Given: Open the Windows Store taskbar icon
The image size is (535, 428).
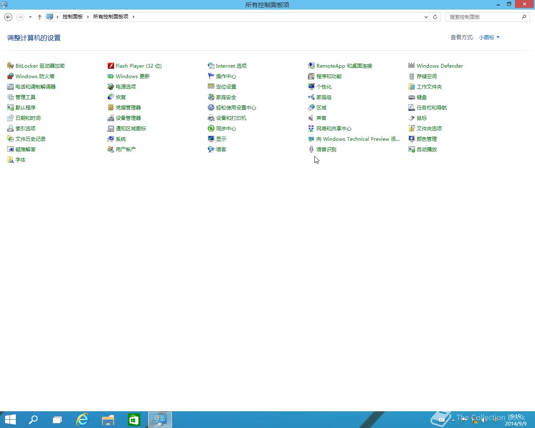Looking at the screenshot, I should coord(134,420).
